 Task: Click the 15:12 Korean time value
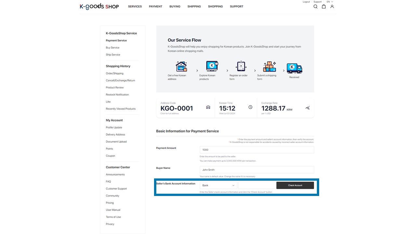227,109
